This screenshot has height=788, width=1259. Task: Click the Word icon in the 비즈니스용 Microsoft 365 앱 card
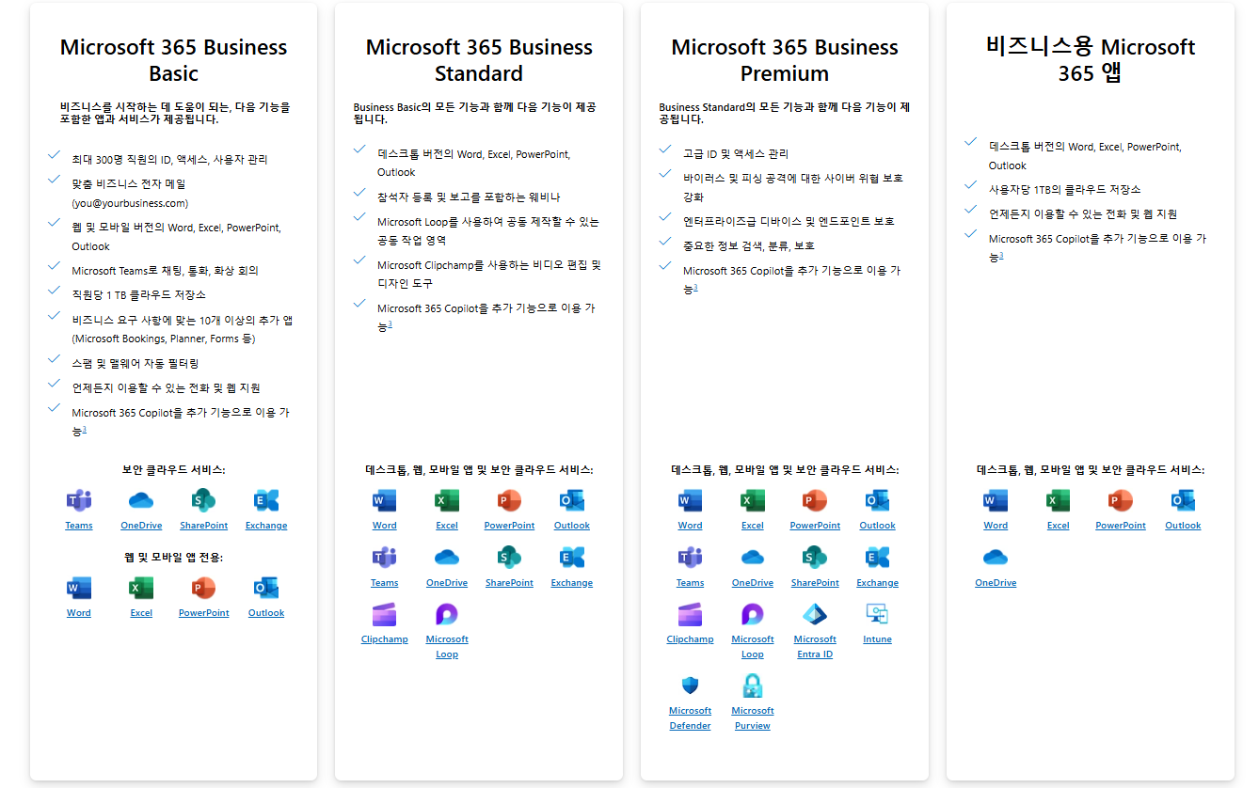[996, 500]
